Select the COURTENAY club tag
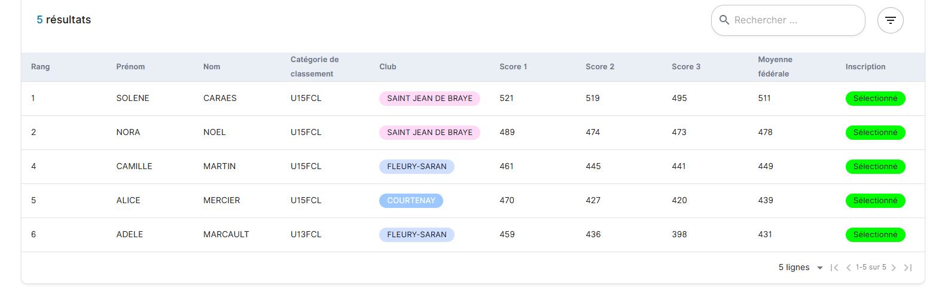This screenshot has width=945, height=288. (411, 201)
